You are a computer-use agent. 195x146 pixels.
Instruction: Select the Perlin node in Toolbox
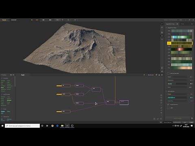(2, 88)
